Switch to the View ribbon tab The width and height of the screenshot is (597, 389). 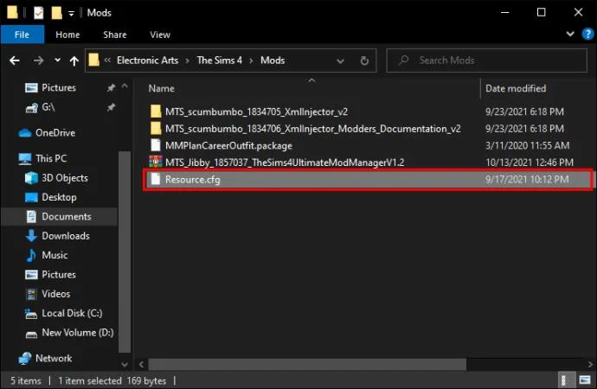[x=160, y=35]
